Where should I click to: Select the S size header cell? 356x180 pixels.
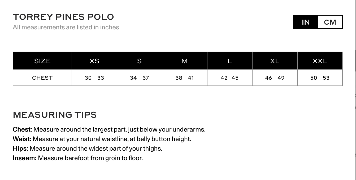[x=140, y=61]
